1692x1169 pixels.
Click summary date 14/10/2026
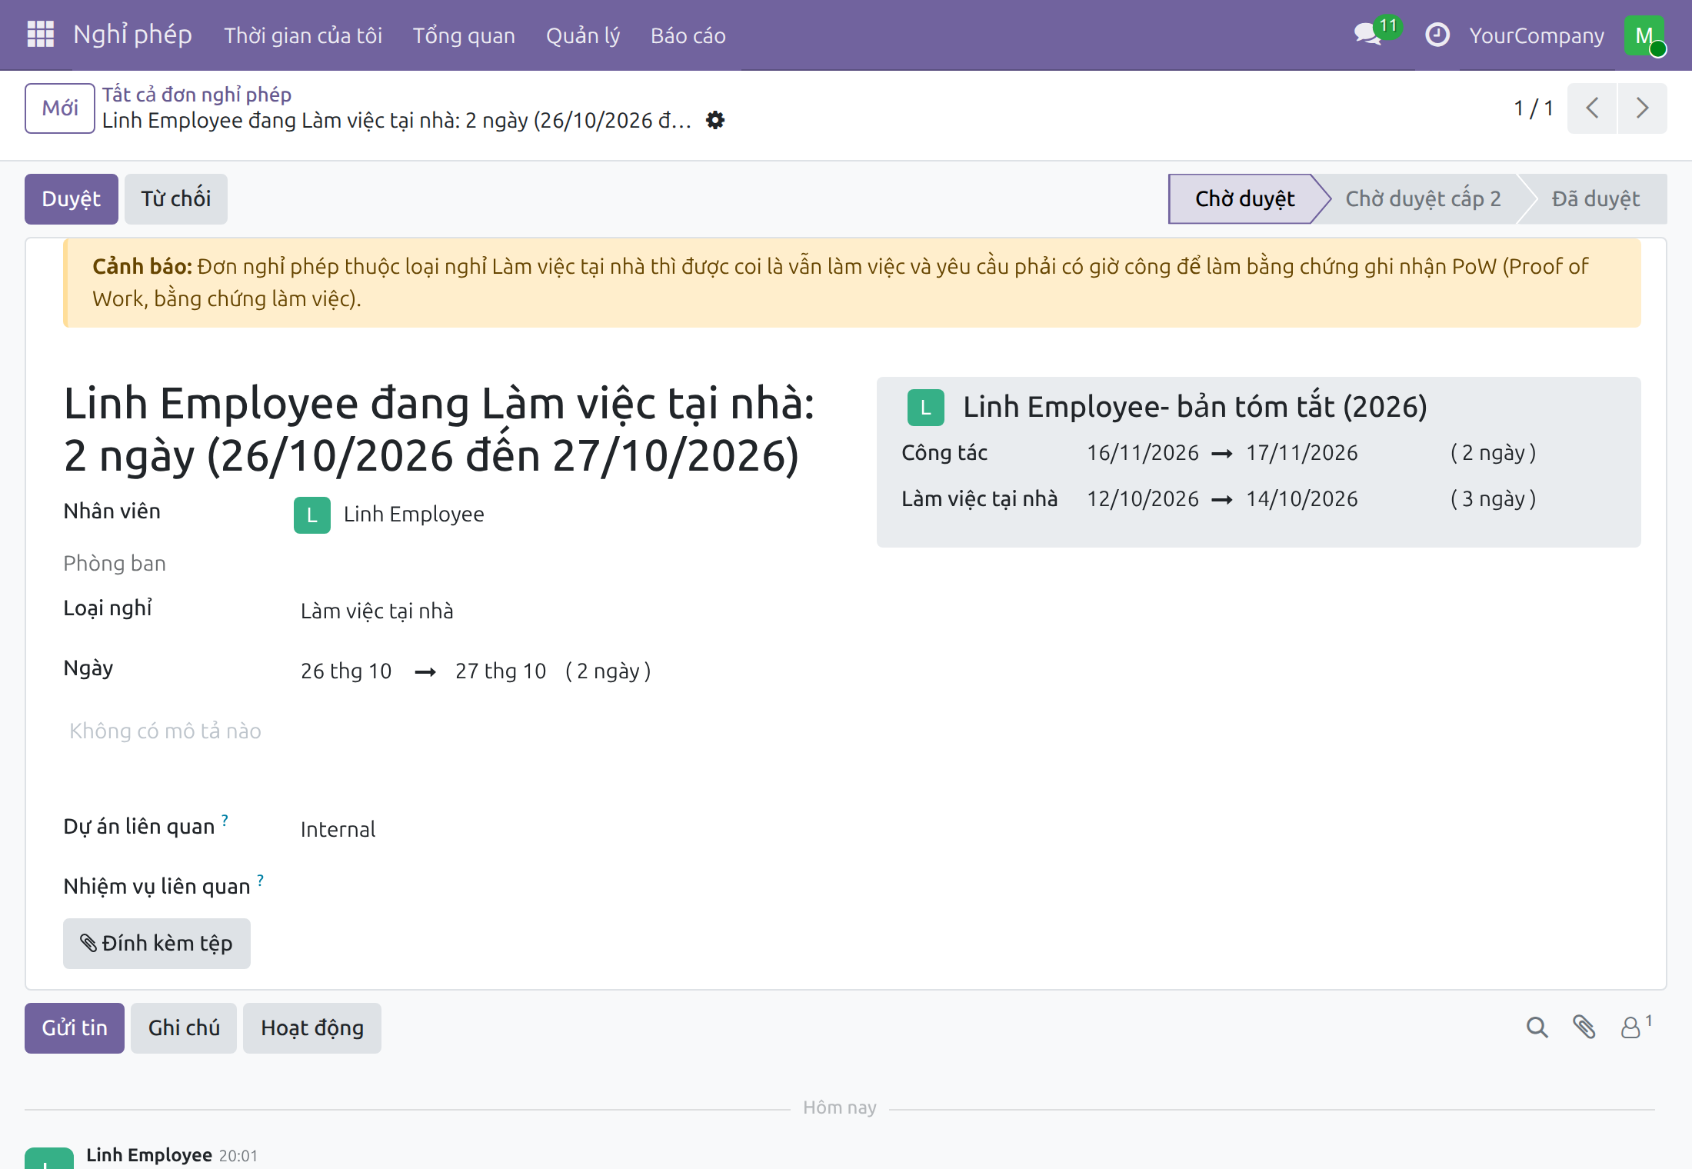coord(1302,499)
